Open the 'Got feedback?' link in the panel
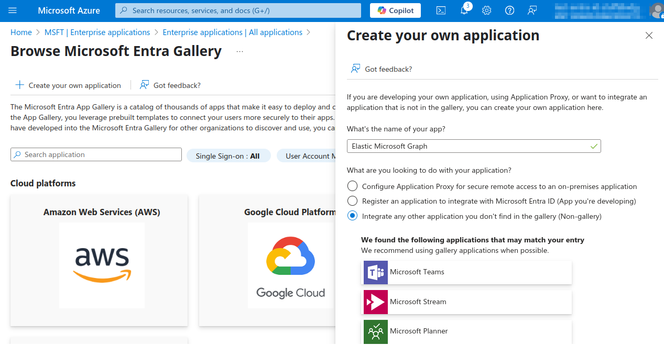This screenshot has height=345, width=664. point(388,69)
